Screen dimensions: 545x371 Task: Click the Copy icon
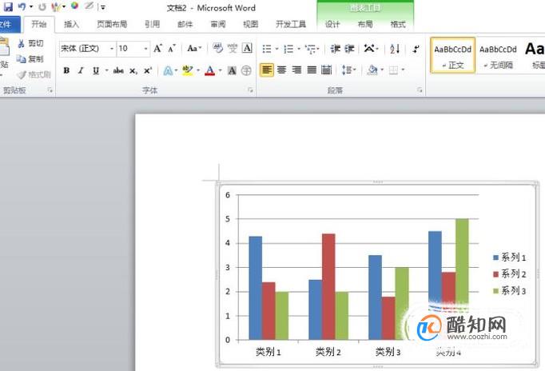point(22,59)
